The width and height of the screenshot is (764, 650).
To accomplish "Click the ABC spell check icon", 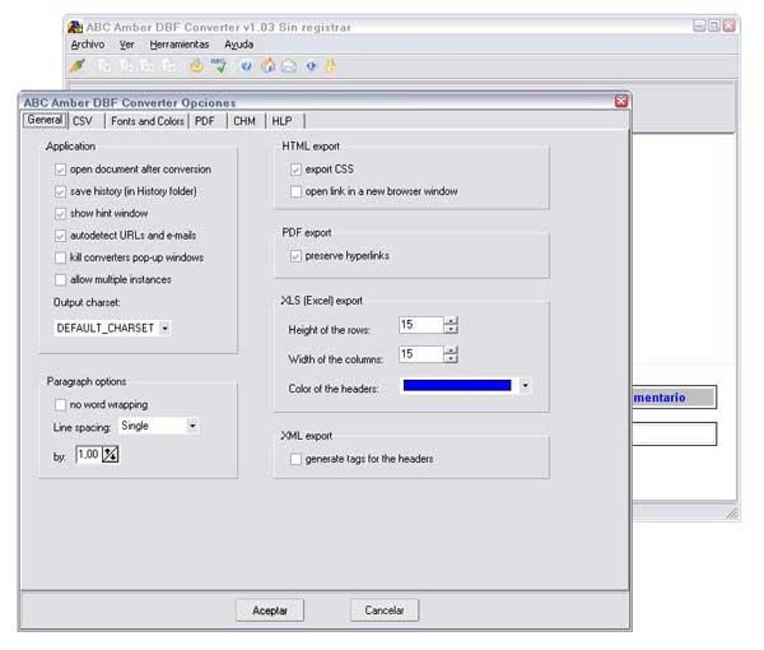I will pyautogui.click(x=219, y=65).
